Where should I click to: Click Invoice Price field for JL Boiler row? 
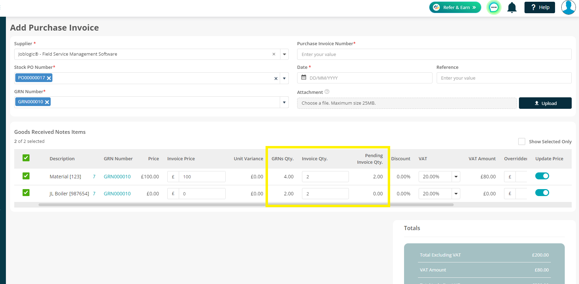pos(202,194)
